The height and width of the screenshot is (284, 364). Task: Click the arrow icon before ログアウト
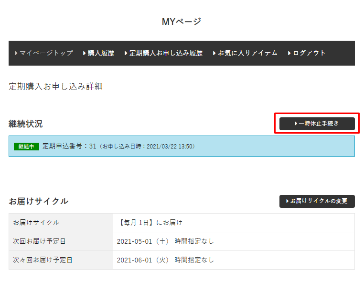pos(289,53)
